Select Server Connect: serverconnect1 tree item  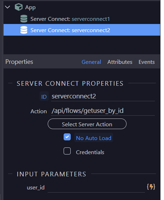tap(82, 19)
